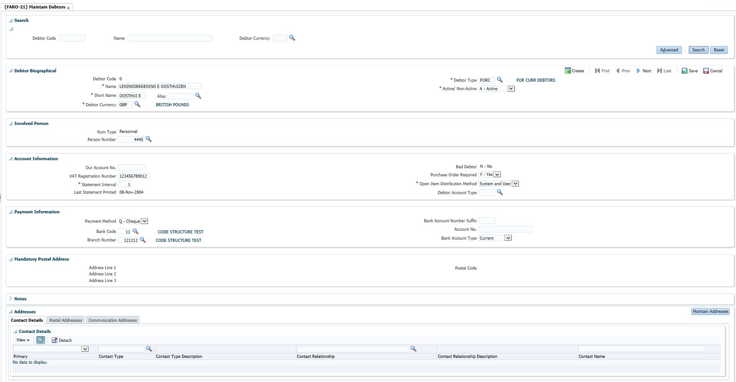
Task: Expand the Notes section
Action: pyautogui.click(x=11, y=299)
